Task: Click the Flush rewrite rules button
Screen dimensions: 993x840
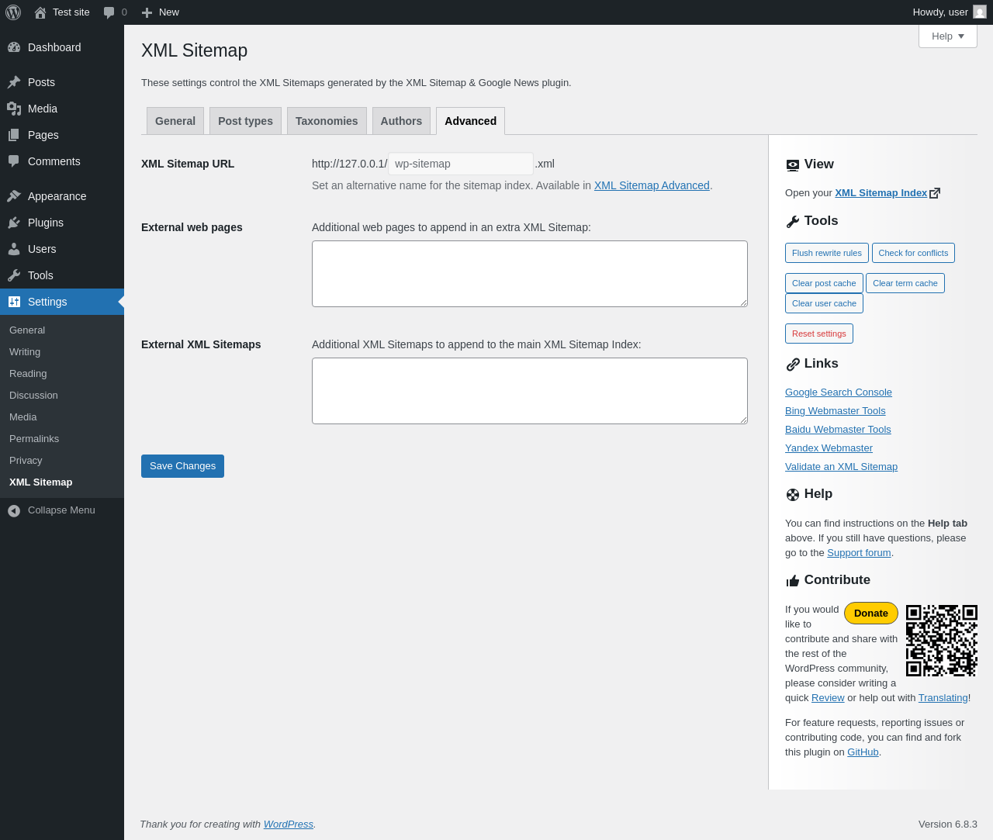Action: point(826,253)
